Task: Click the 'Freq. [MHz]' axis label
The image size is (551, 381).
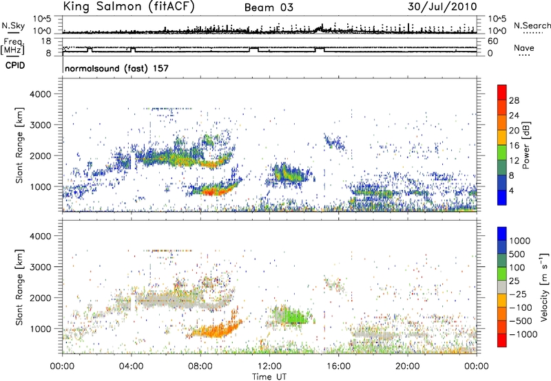Action: [x=12, y=47]
